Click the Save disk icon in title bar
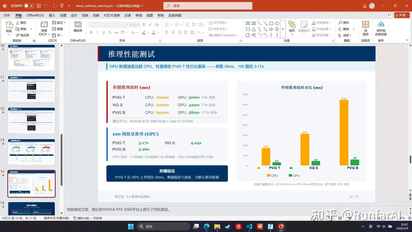 [39, 6]
